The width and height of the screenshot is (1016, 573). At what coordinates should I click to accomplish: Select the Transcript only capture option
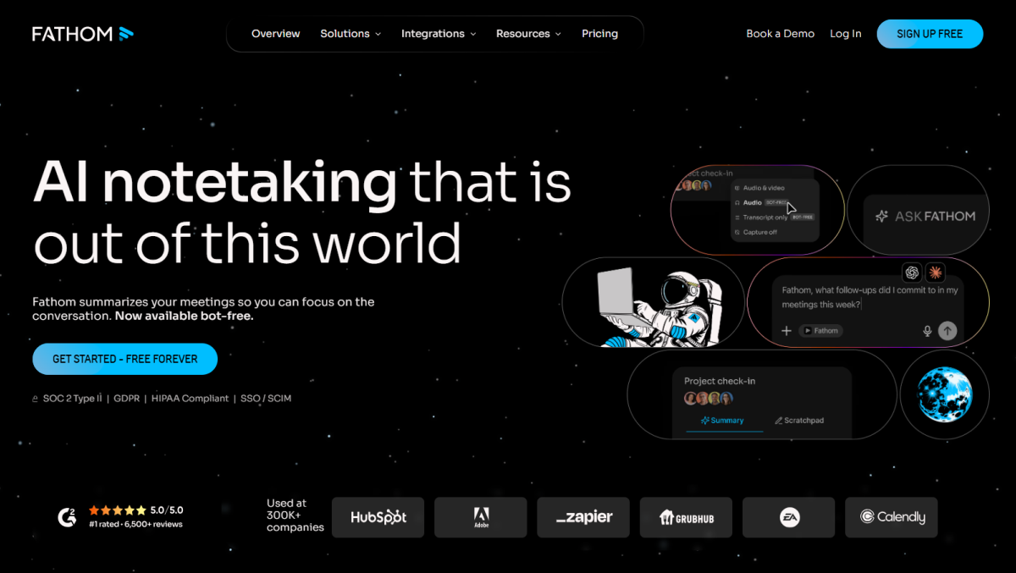774,218
